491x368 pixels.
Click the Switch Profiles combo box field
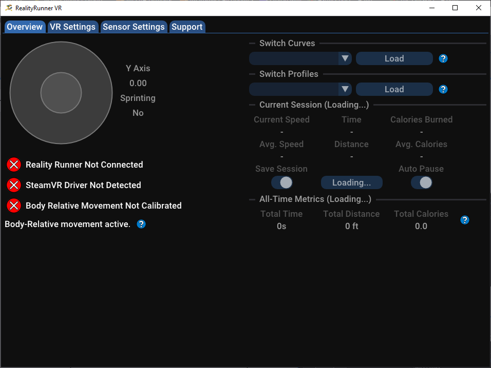300,89
